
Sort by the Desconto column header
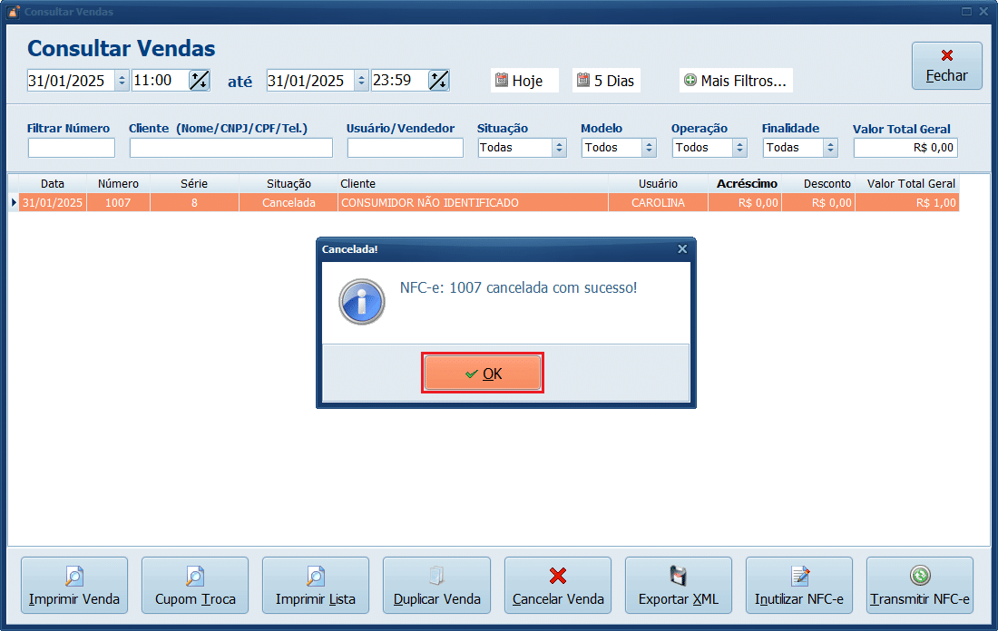coord(818,183)
